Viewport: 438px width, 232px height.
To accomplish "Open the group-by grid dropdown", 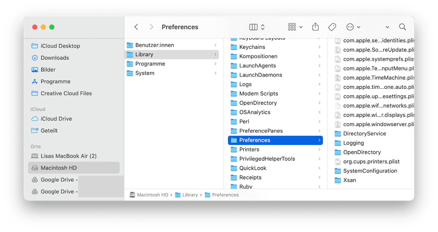I will [295, 27].
